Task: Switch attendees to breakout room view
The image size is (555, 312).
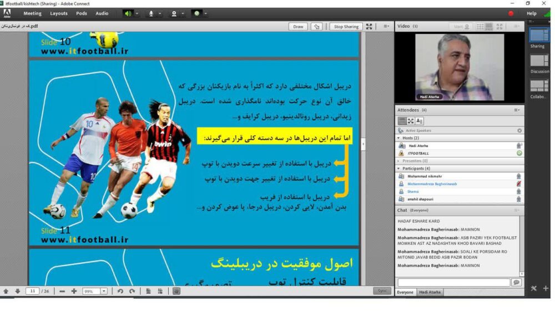Action: [x=411, y=121]
